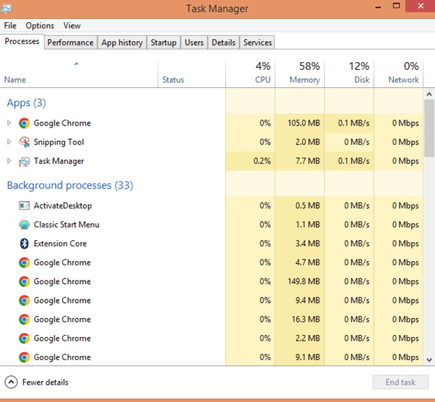
Task: Open the File menu
Action: point(10,26)
